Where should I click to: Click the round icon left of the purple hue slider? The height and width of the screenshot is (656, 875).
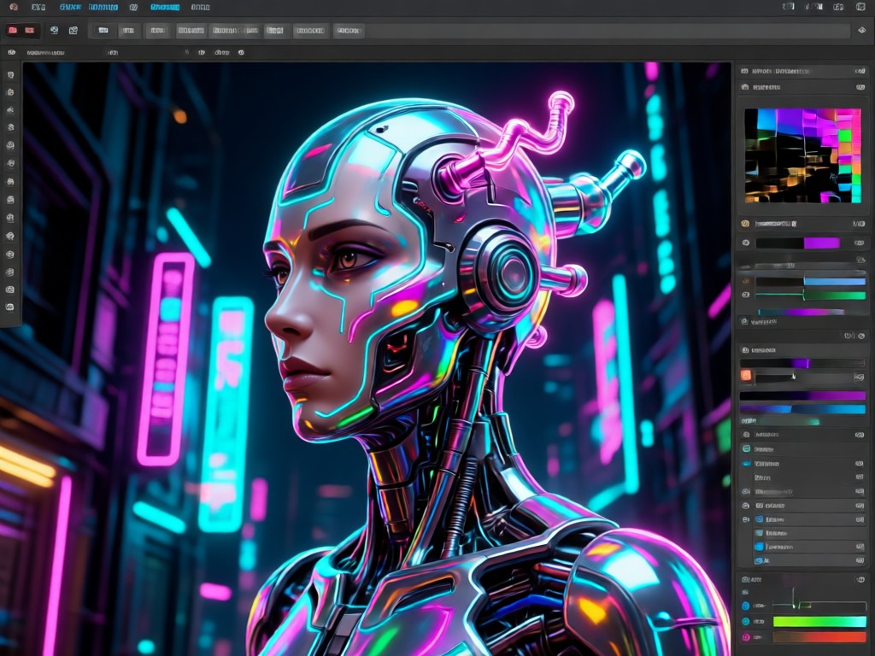tap(746, 243)
